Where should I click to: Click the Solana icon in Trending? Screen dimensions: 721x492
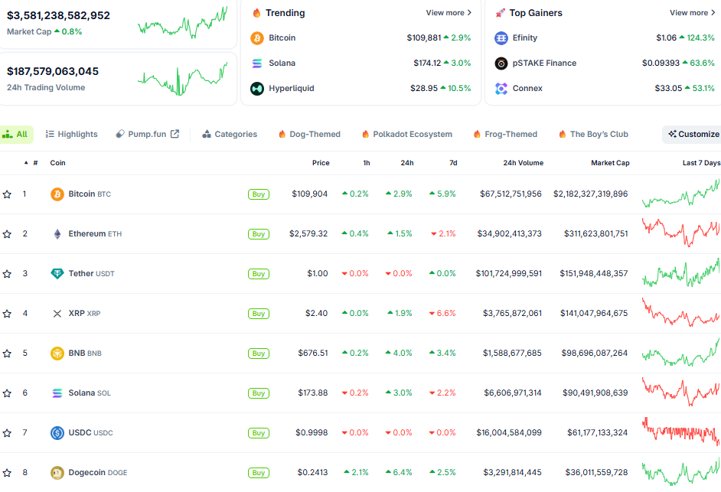point(257,63)
